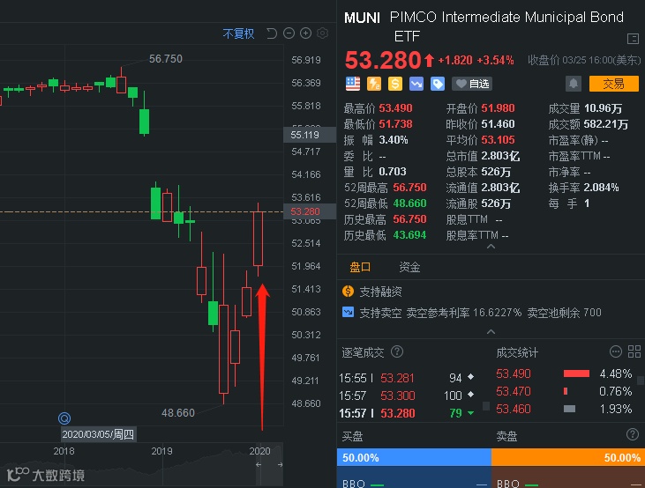Collapse the financing info section chevron

(491, 331)
